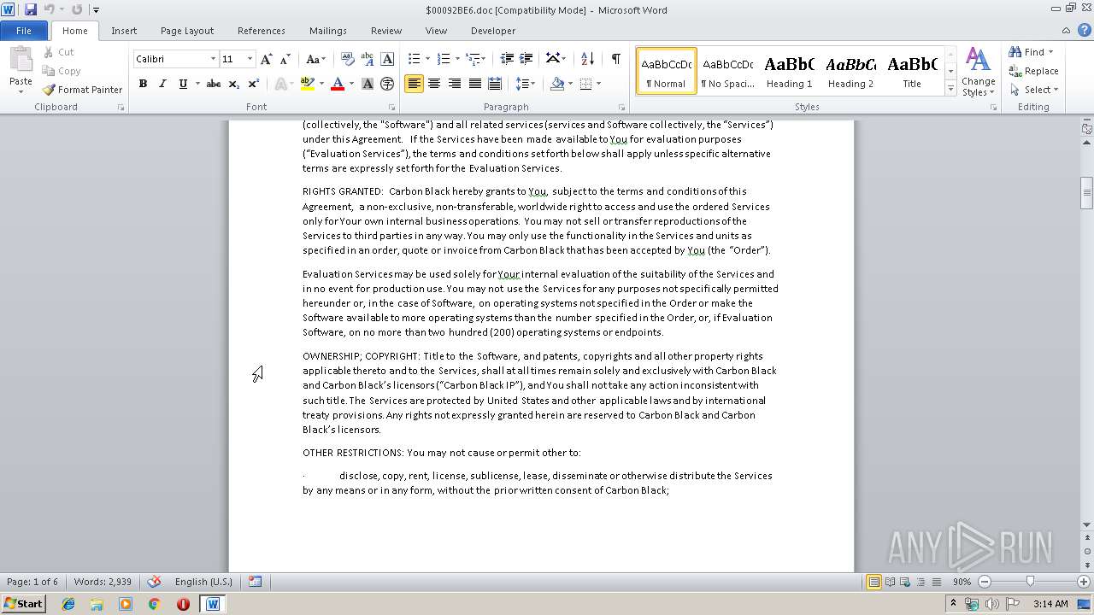This screenshot has width=1094, height=615.
Task: Open Word Help question mark icon
Action: 1086,30
